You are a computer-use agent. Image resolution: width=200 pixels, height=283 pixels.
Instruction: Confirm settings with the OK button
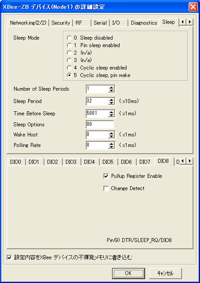128,273
